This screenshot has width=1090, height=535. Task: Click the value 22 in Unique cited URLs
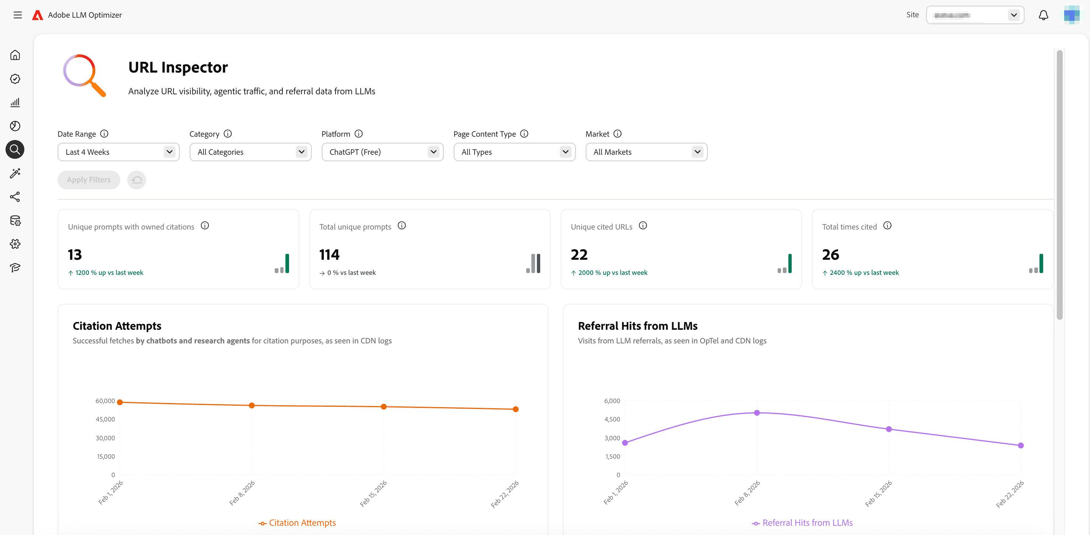(x=579, y=255)
